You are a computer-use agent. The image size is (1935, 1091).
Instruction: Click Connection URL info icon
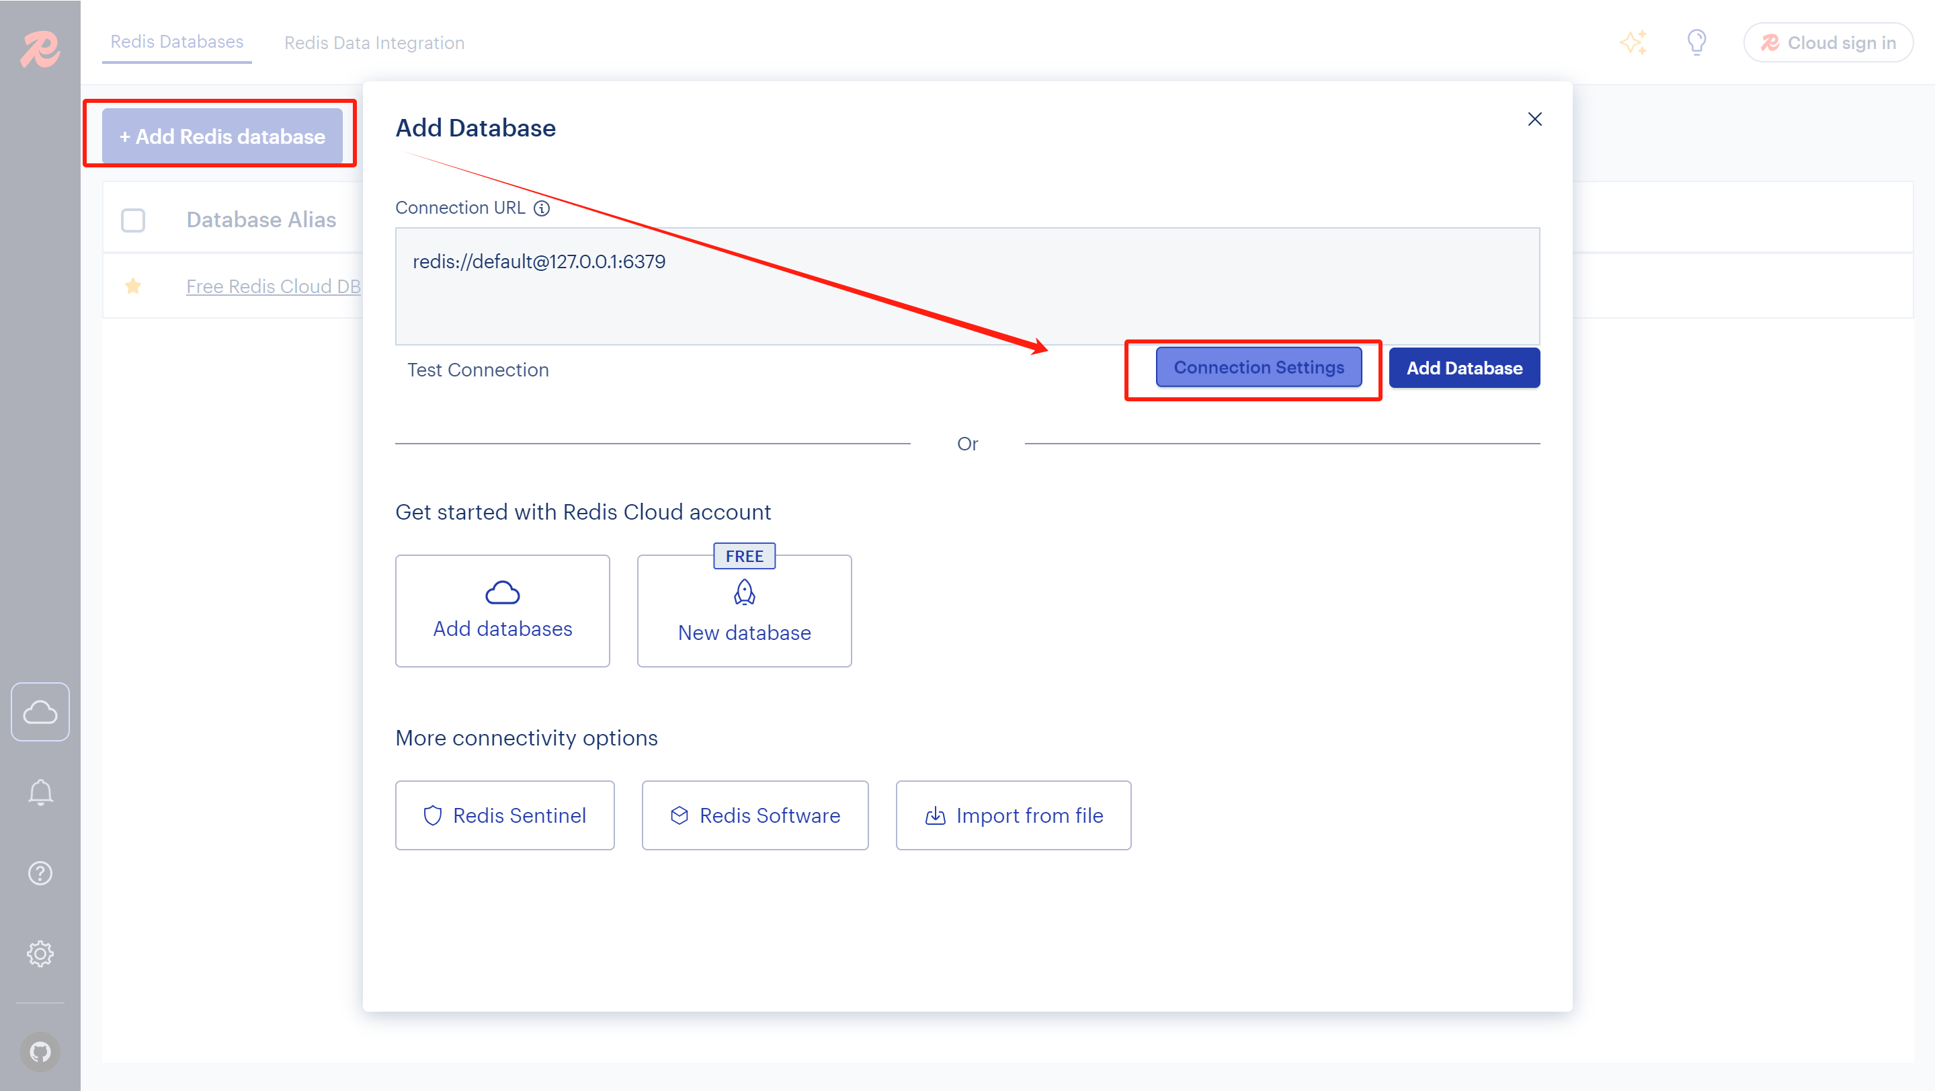coord(542,208)
